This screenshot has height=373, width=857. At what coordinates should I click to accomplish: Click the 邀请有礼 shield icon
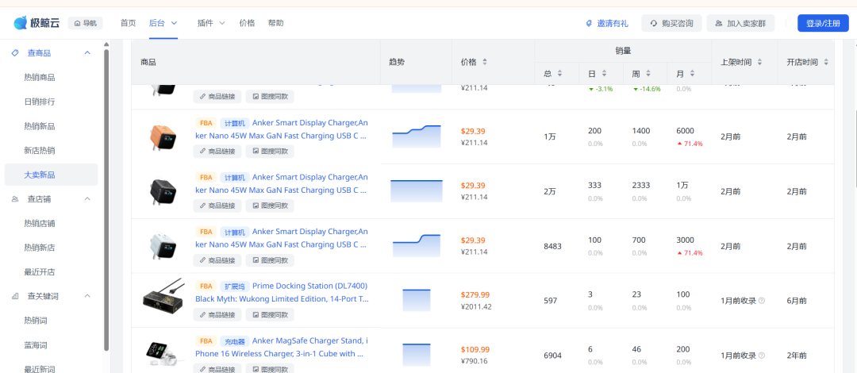tap(589, 24)
